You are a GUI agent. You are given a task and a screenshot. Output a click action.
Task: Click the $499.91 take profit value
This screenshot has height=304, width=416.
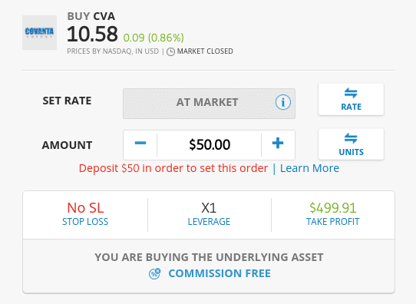click(332, 208)
